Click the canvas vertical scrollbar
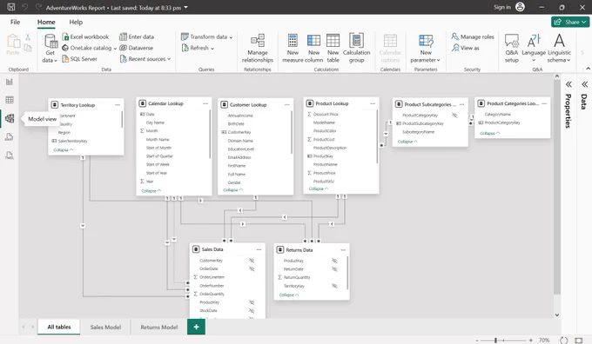Viewport: 592px width, 344px height. coord(557,187)
